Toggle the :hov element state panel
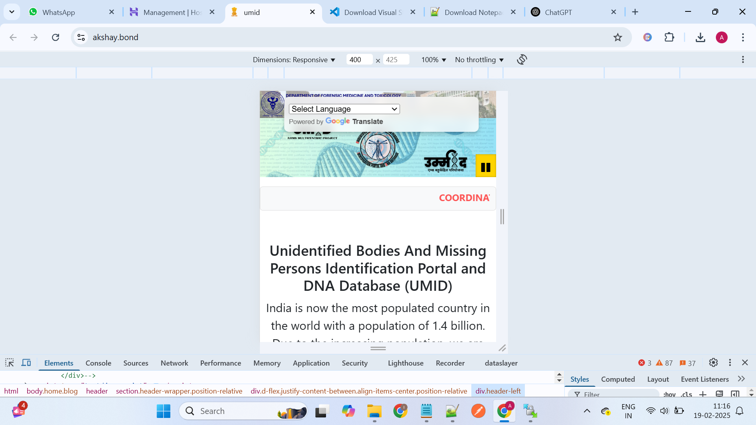This screenshot has height=425, width=756. pos(669,394)
